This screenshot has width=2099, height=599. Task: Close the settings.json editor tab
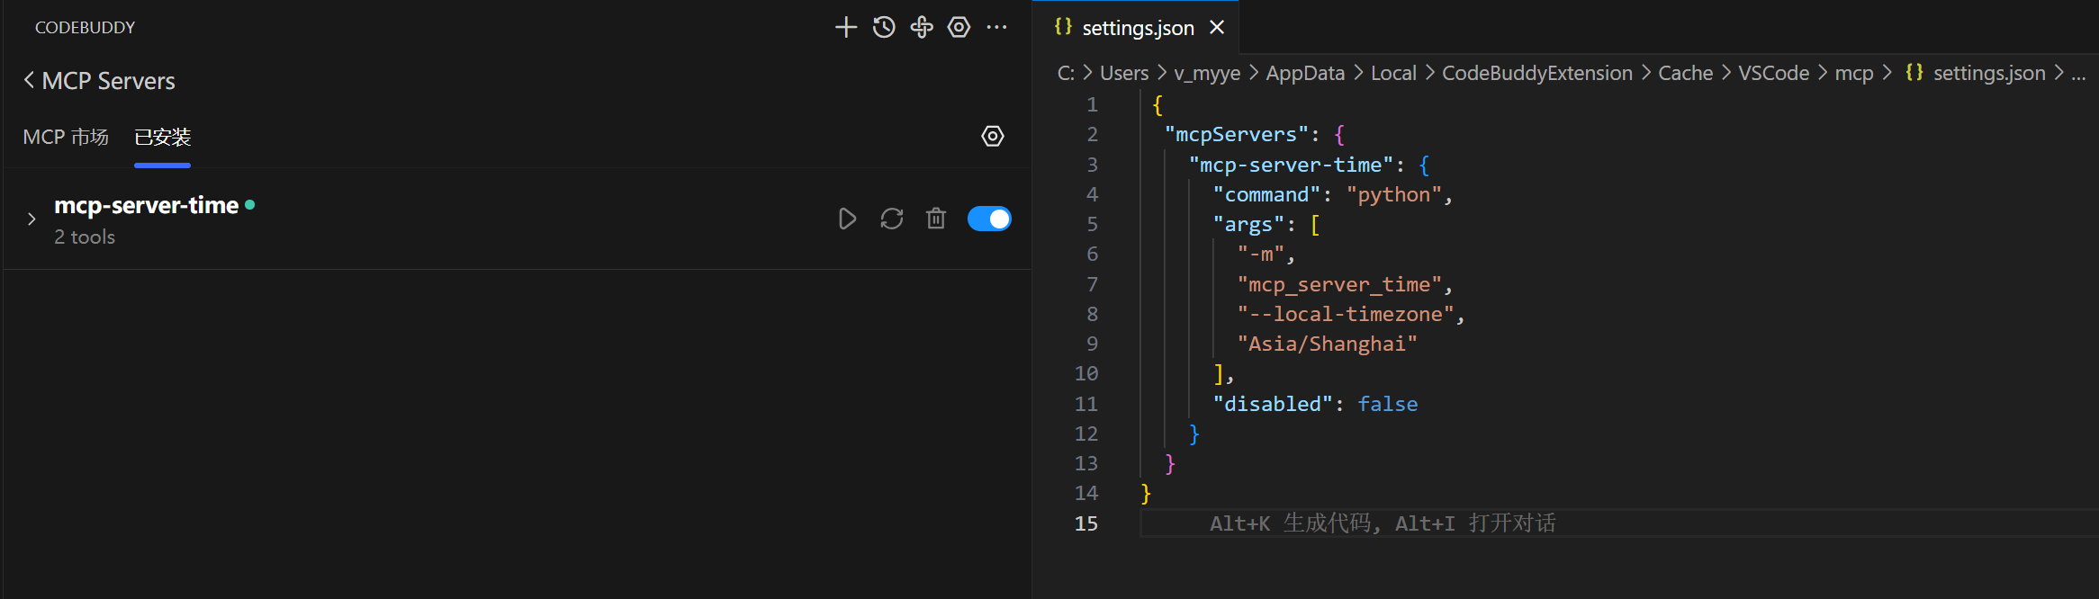click(1217, 28)
